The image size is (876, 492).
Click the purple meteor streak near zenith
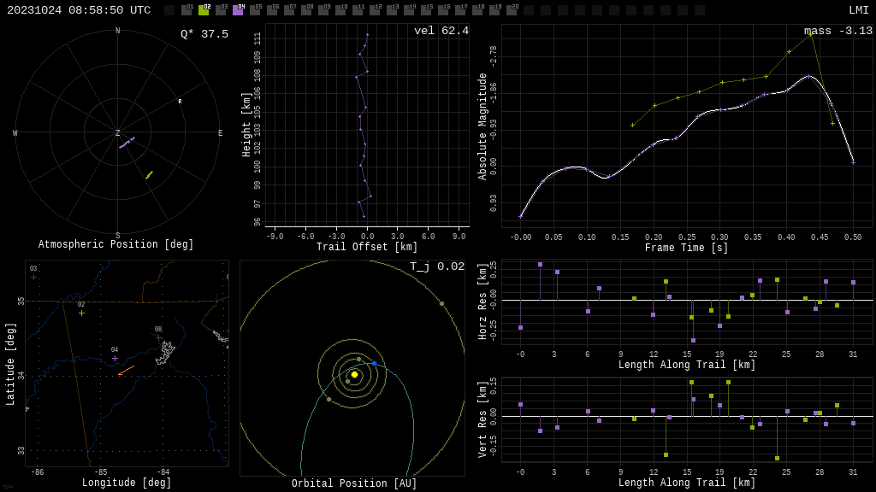127,142
